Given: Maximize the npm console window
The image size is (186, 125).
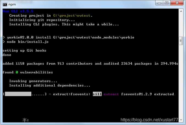Looking at the screenshot, I should (167, 3).
